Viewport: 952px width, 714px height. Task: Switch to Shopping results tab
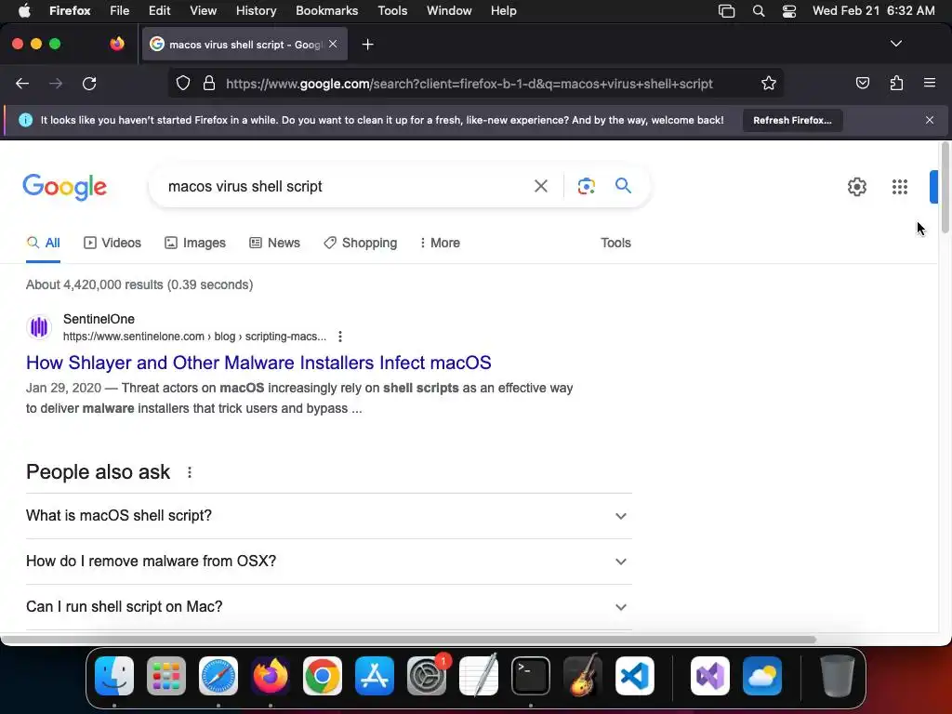(x=360, y=243)
